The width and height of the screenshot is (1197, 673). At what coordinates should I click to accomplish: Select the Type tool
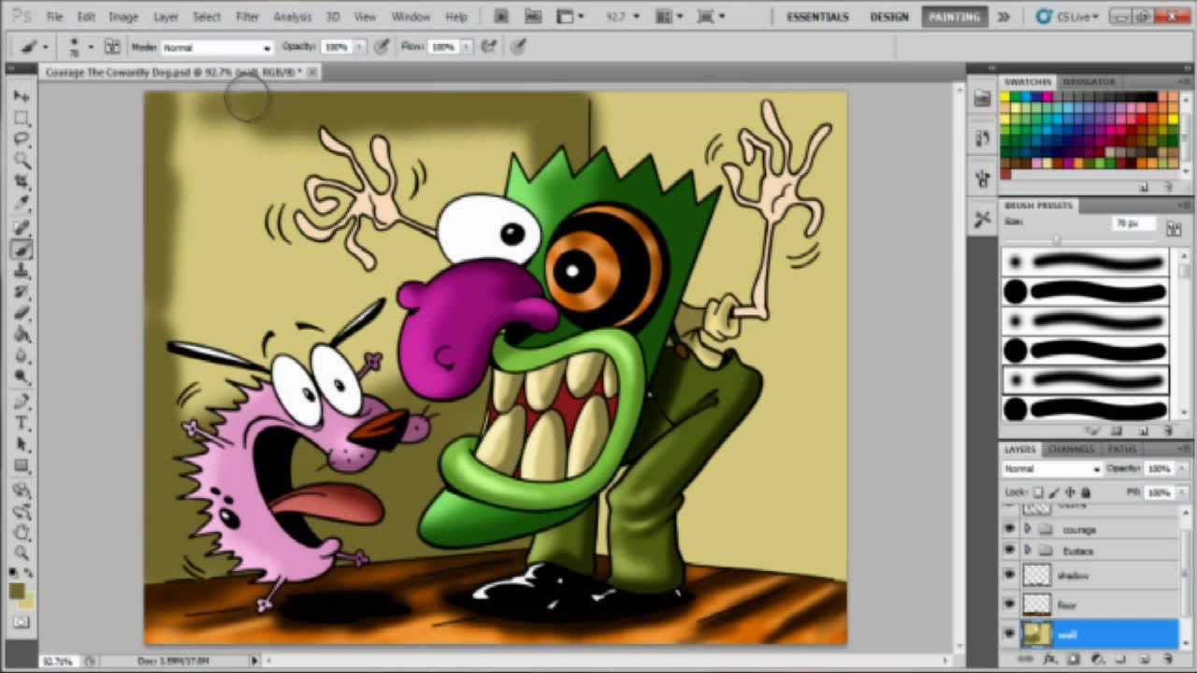tap(22, 423)
